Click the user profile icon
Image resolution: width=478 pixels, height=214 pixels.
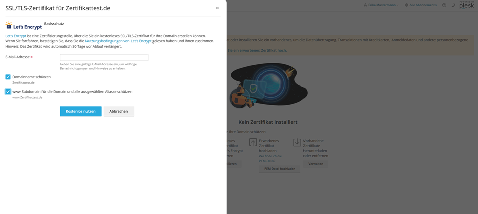coord(365,5)
